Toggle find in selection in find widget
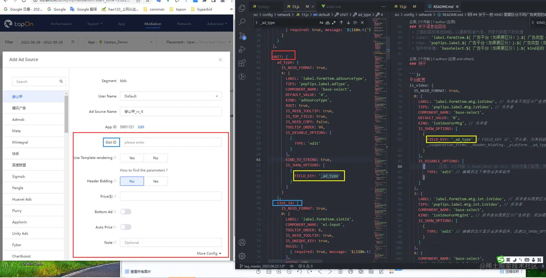 tap(355, 22)
